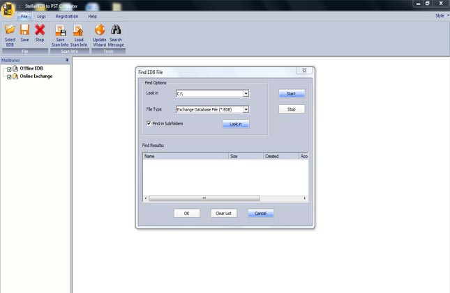Select the Offline EDB tree item
This screenshot has height=293, width=450.
(31, 68)
